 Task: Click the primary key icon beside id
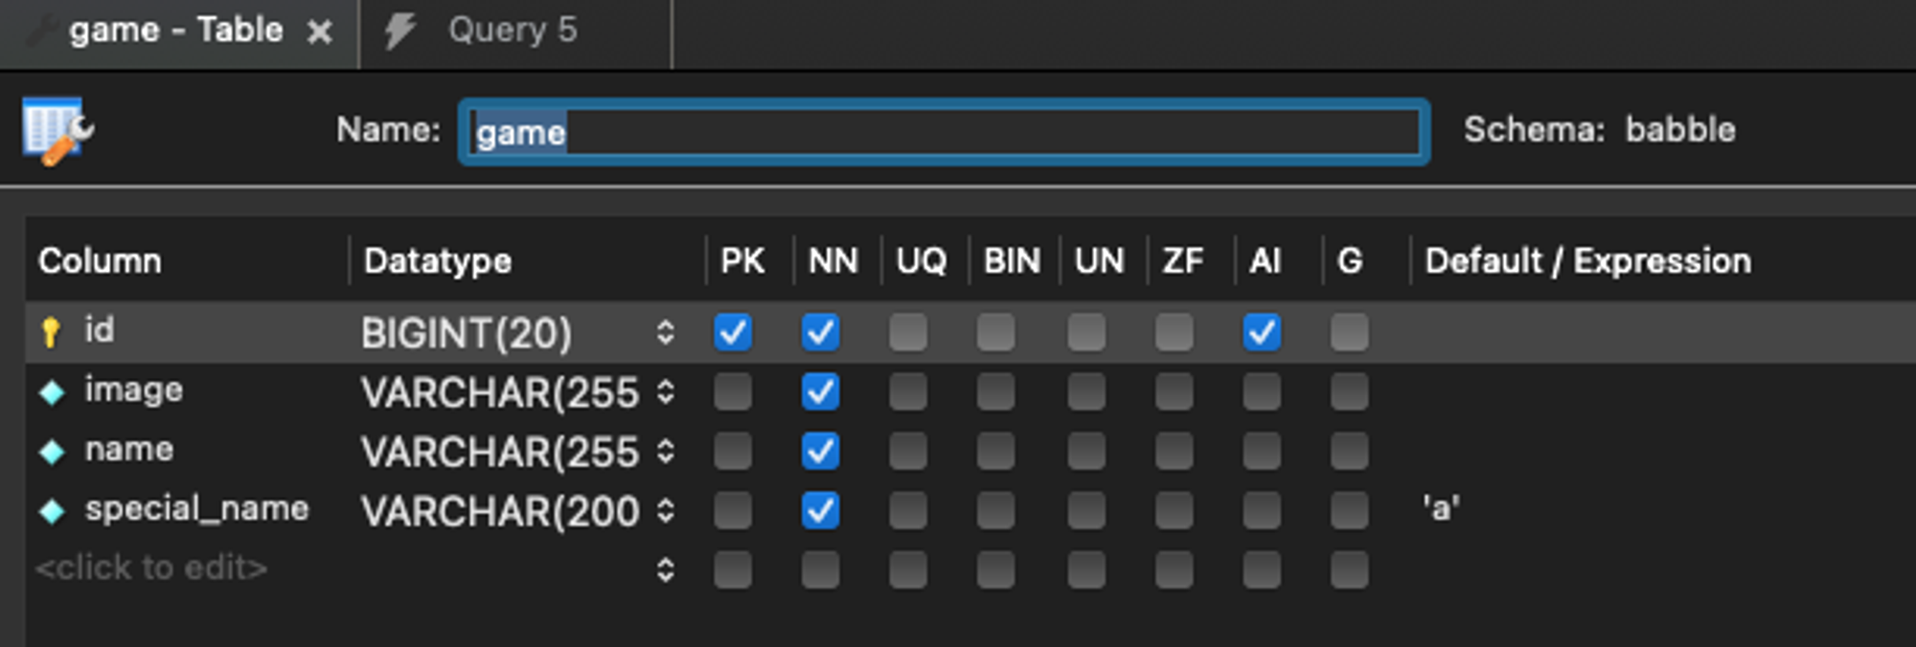51,332
